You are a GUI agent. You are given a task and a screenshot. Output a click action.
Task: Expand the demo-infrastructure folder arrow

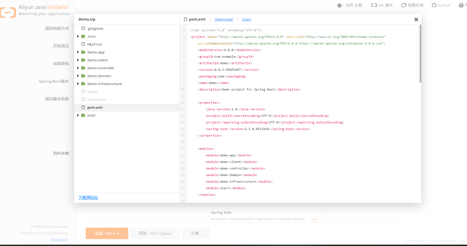tap(78, 84)
